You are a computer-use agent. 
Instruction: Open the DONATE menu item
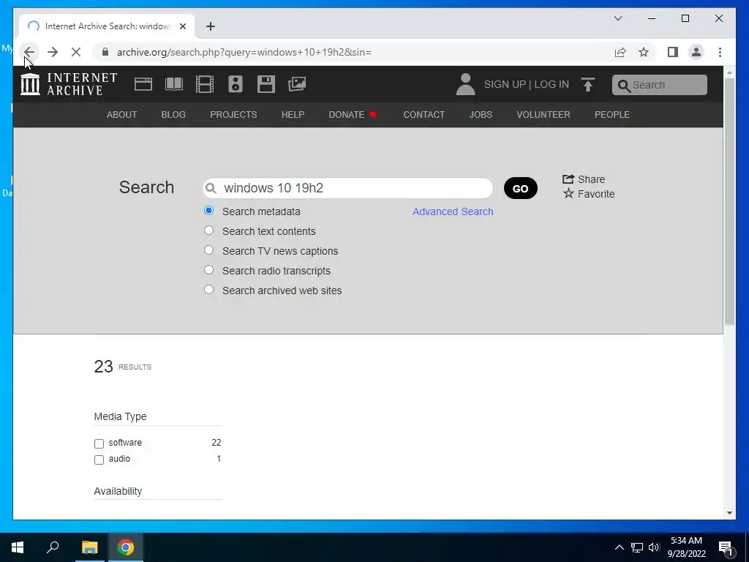tap(353, 115)
